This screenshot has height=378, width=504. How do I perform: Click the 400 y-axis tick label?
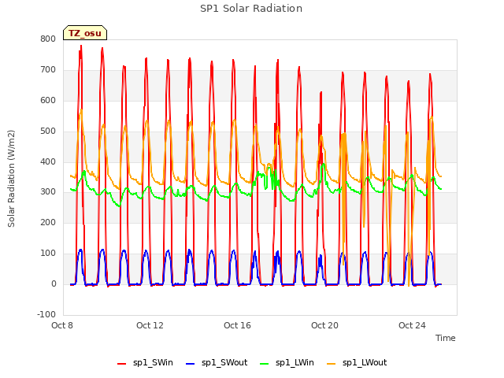(48, 161)
